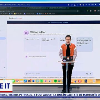Bookmark this page with the star icon

tap(77, 11)
